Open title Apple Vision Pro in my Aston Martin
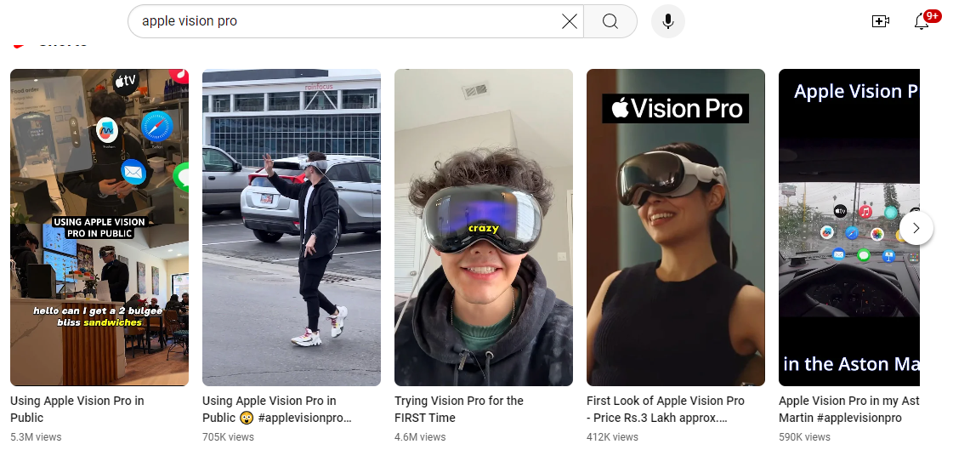Viewport: 953px width, 450px height. (x=849, y=409)
